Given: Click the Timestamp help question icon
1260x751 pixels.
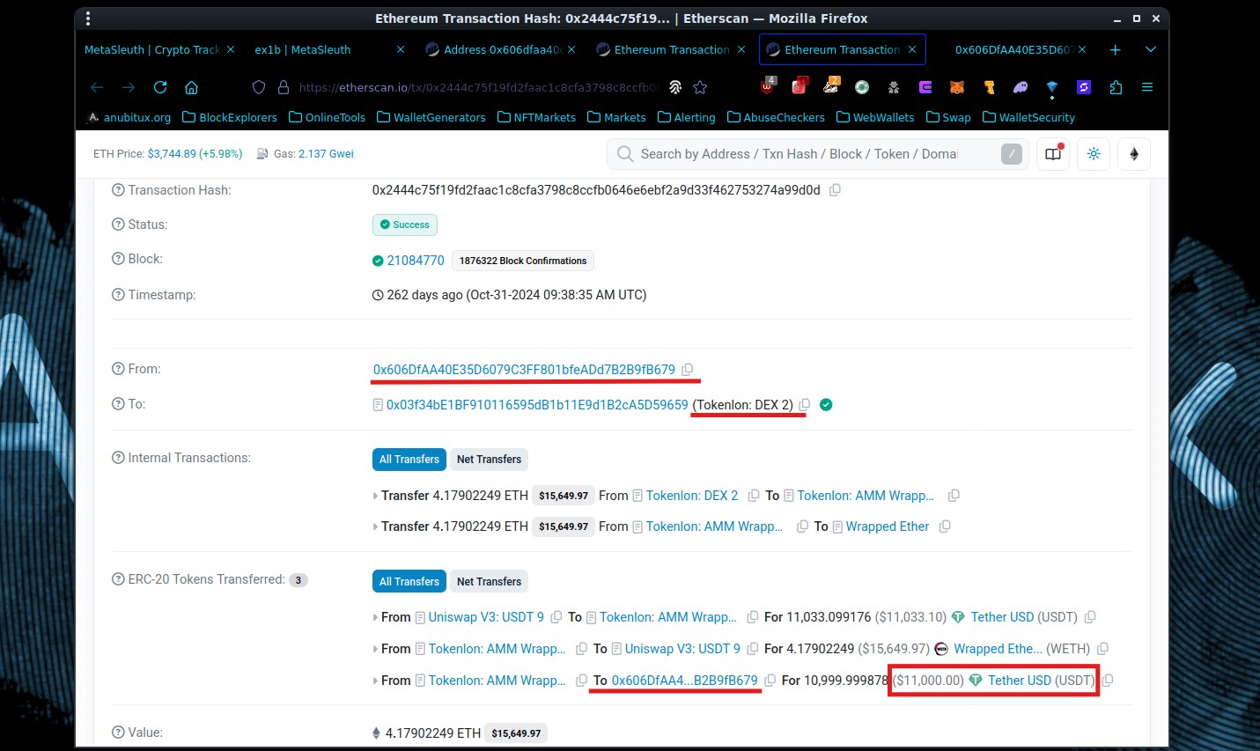Looking at the screenshot, I should (x=118, y=295).
